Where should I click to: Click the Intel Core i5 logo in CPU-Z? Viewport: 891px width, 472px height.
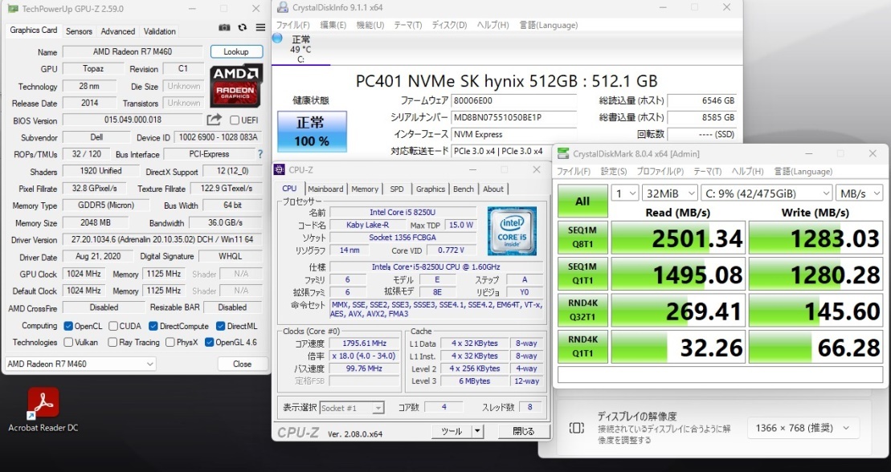[x=512, y=231]
